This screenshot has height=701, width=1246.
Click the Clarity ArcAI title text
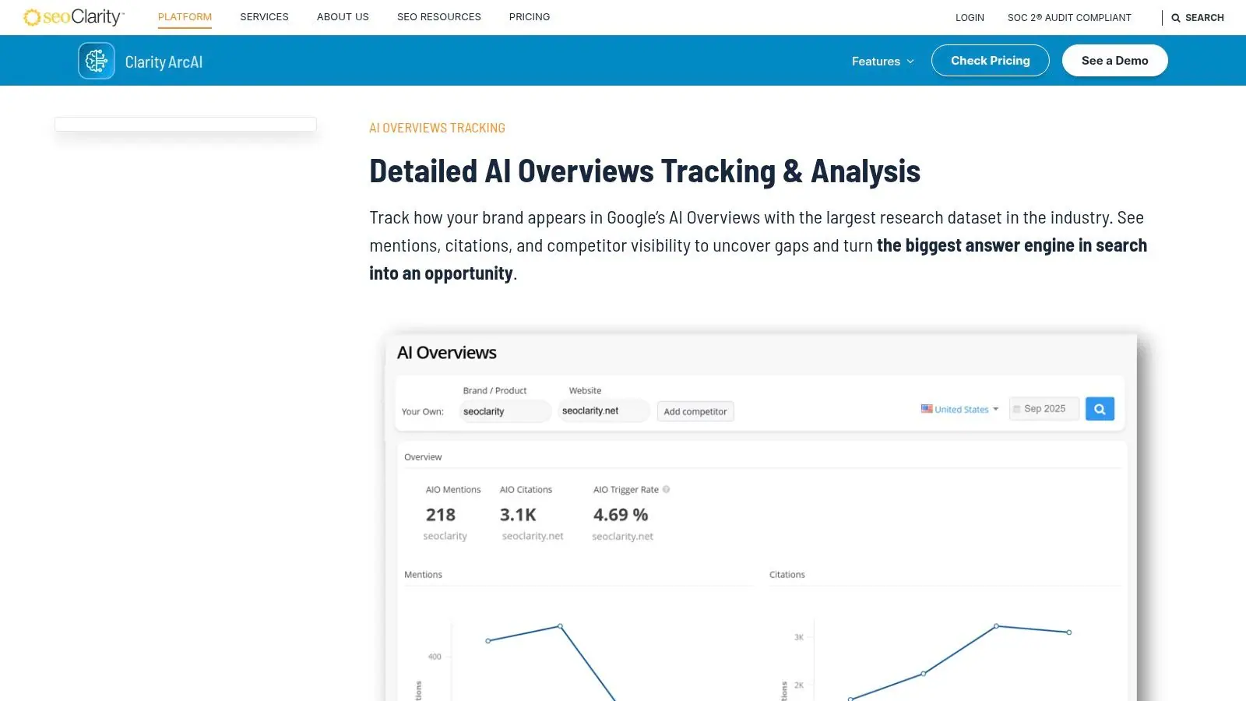(164, 62)
